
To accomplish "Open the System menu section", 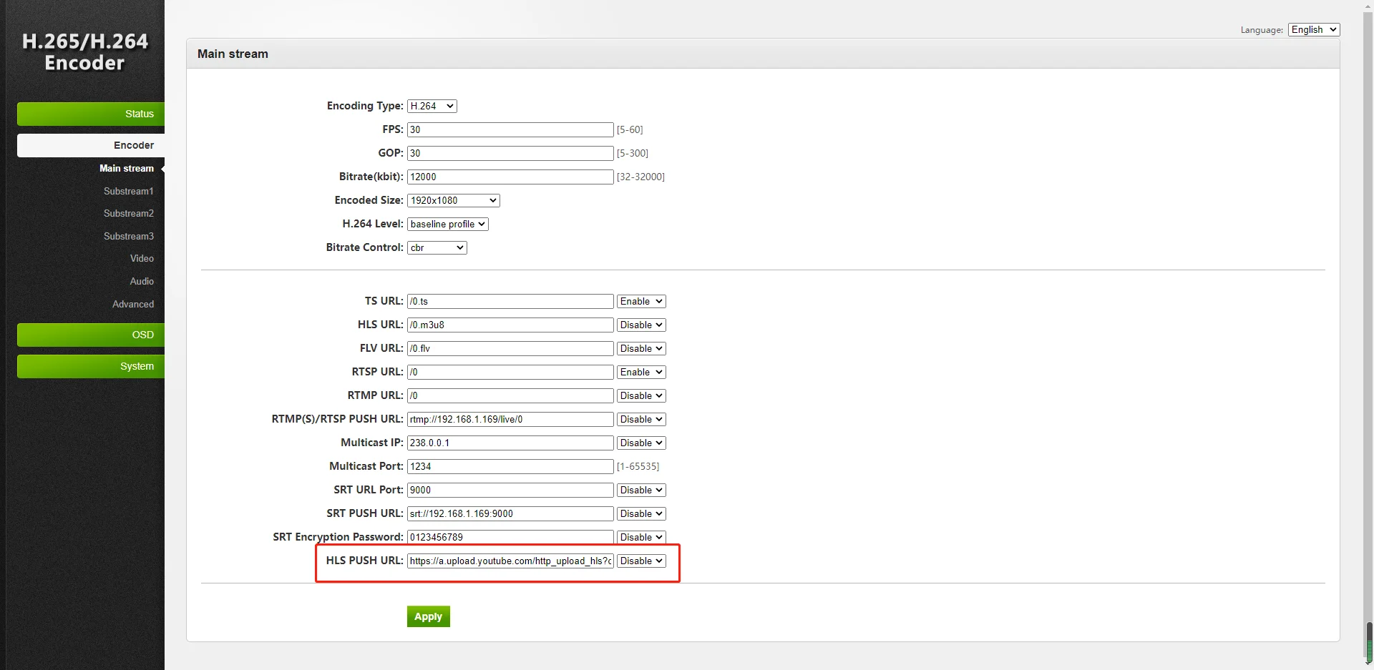I will click(x=91, y=366).
